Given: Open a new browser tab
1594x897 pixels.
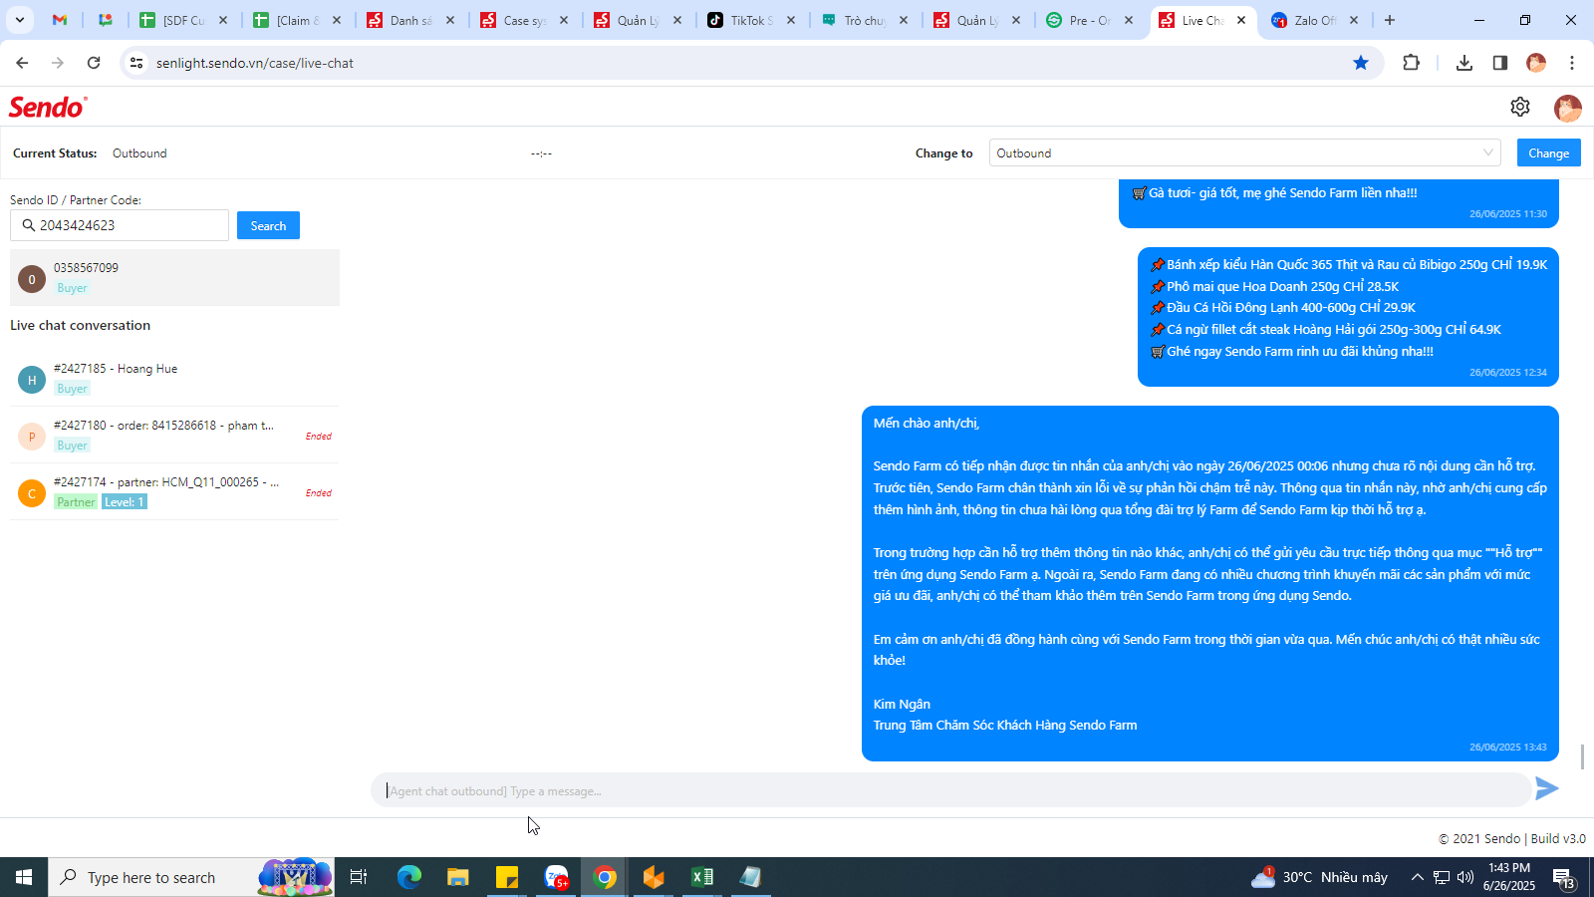Looking at the screenshot, I should pos(1390,20).
